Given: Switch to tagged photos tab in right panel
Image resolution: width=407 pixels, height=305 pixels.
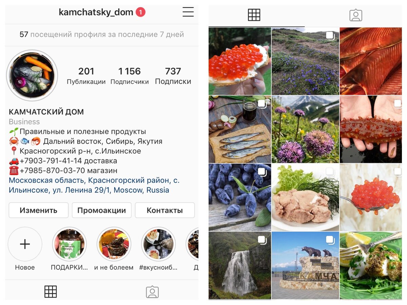Looking at the screenshot, I should pos(356,15).
